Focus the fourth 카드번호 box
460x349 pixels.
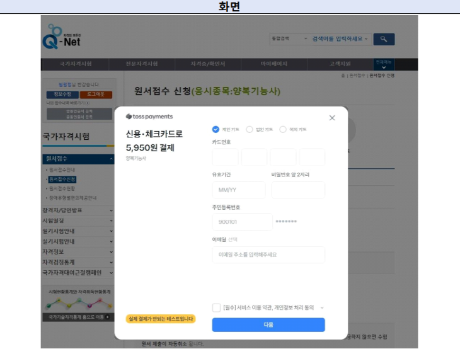(x=312, y=157)
